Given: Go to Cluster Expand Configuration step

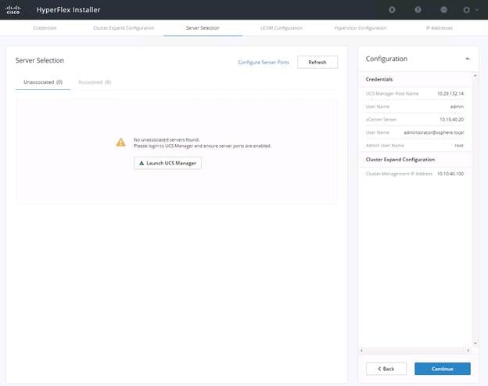Looking at the screenshot, I should click(124, 28).
